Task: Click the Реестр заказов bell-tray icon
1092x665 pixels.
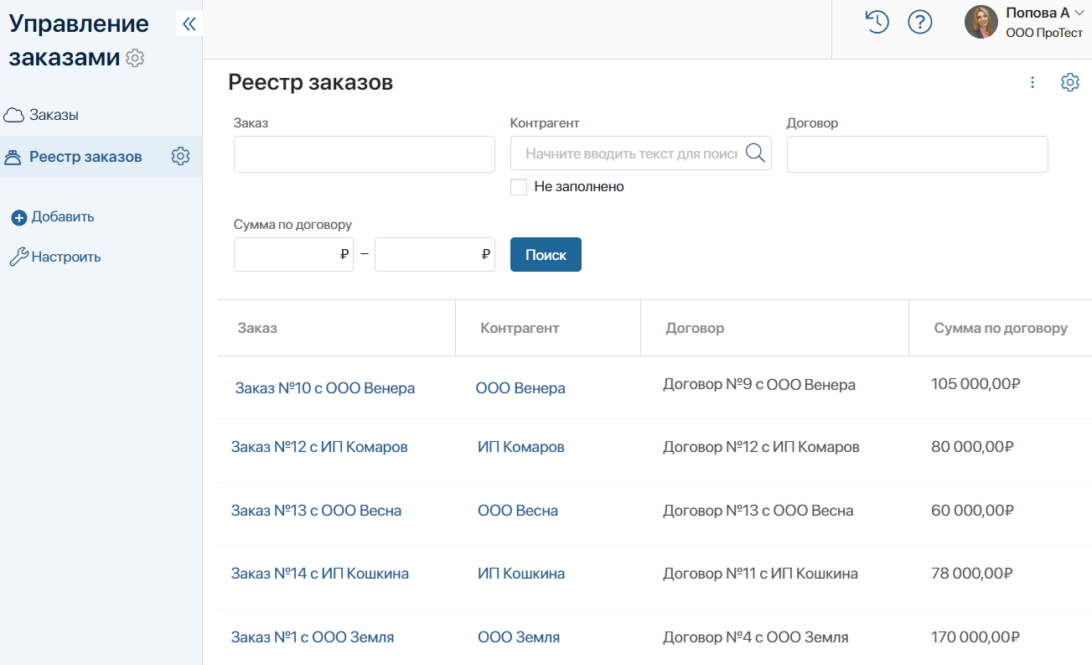Action: (13, 157)
